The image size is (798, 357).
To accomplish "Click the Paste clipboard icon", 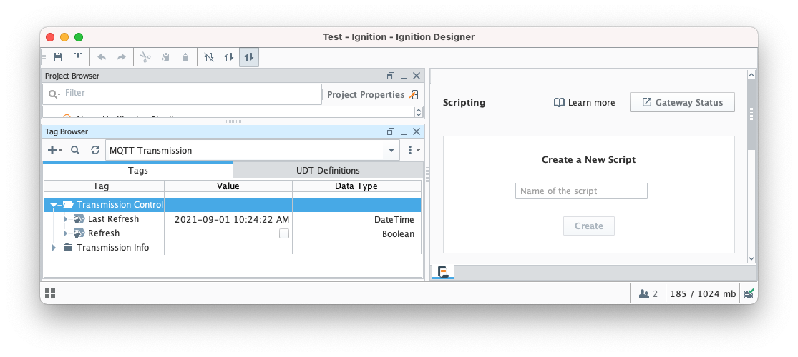I will click(x=185, y=57).
